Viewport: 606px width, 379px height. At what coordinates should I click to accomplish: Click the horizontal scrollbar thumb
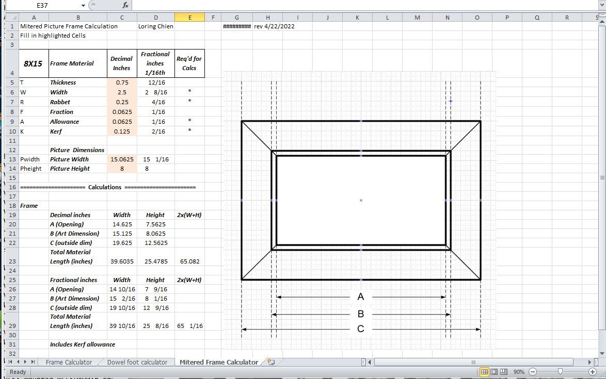coord(472,362)
